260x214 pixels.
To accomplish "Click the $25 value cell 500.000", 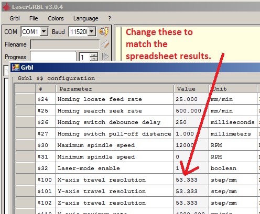I will pos(191,110).
